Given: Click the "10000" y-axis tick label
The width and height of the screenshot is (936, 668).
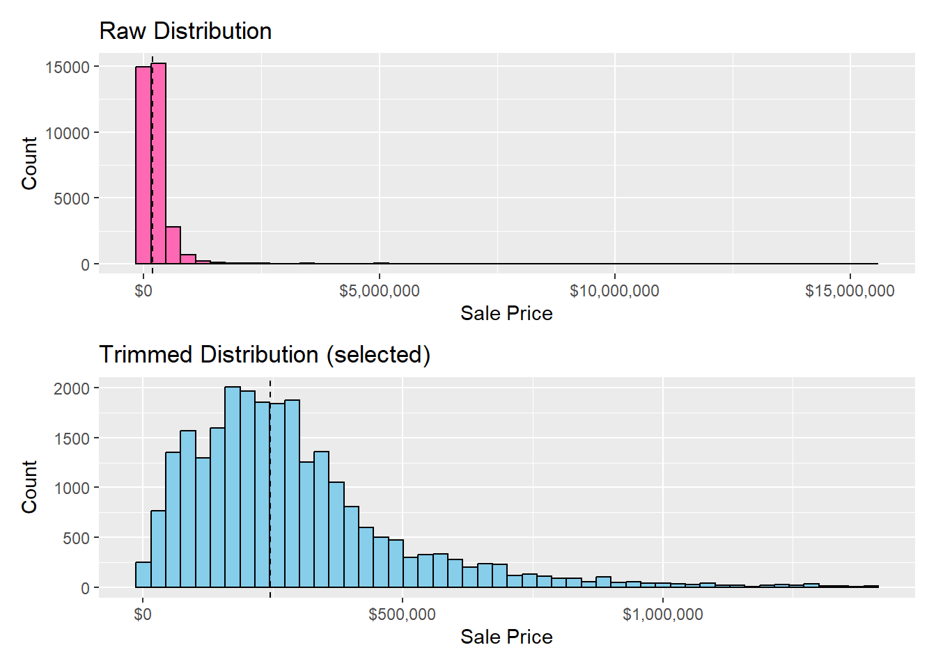Looking at the screenshot, I should pos(68,133).
